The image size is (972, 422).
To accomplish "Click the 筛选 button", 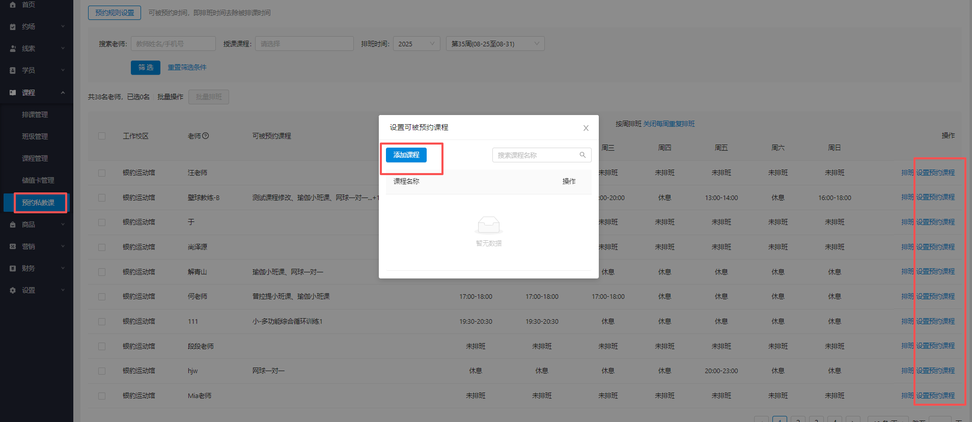I will [146, 67].
